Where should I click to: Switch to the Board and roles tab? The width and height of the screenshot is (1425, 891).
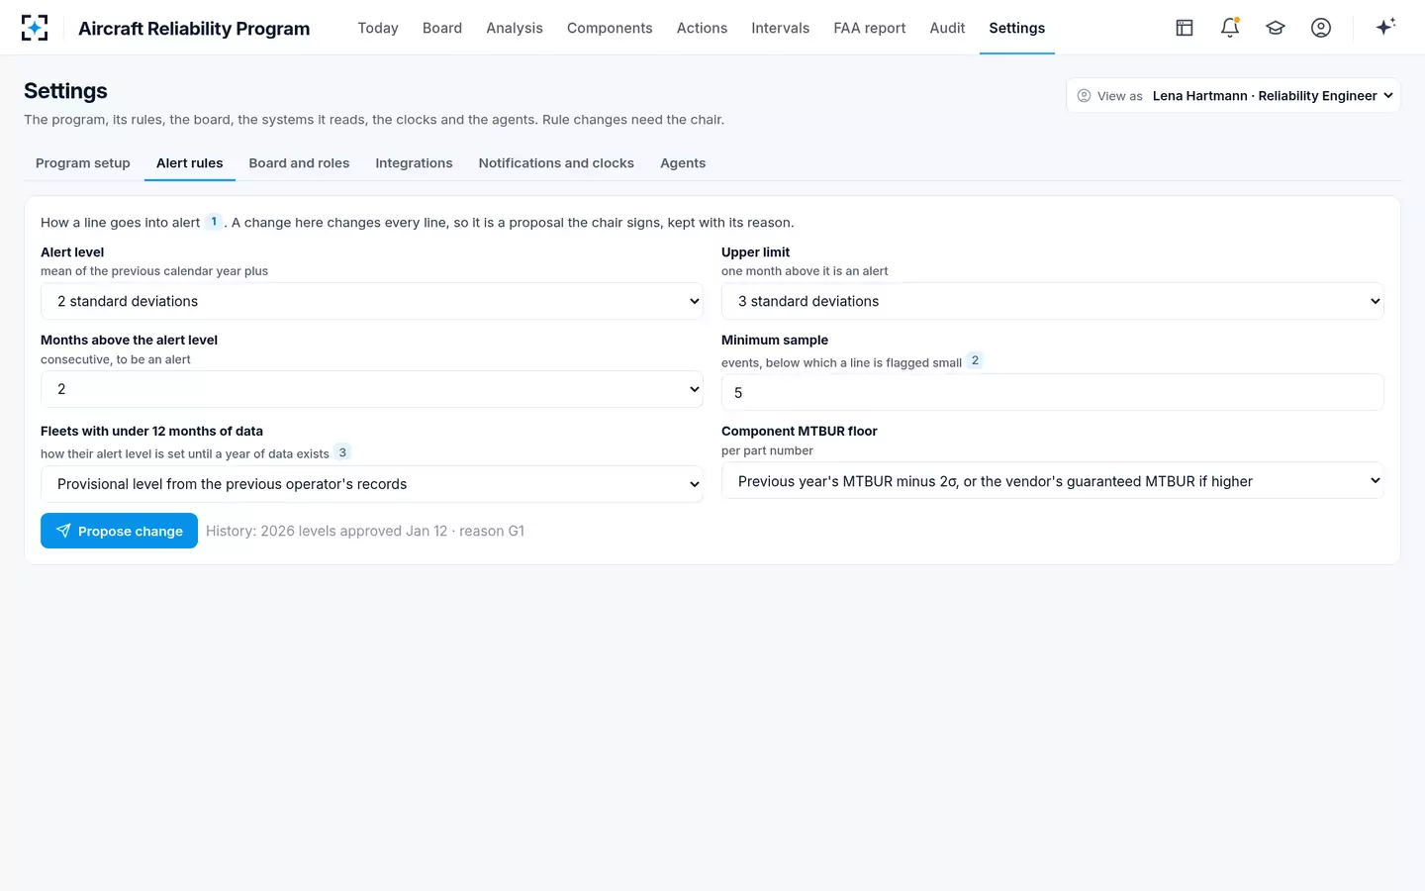pyautogui.click(x=299, y=163)
